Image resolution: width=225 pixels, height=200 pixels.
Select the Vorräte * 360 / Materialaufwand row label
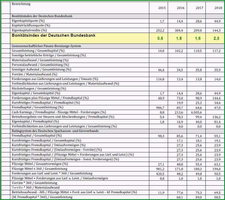(x=36, y=188)
